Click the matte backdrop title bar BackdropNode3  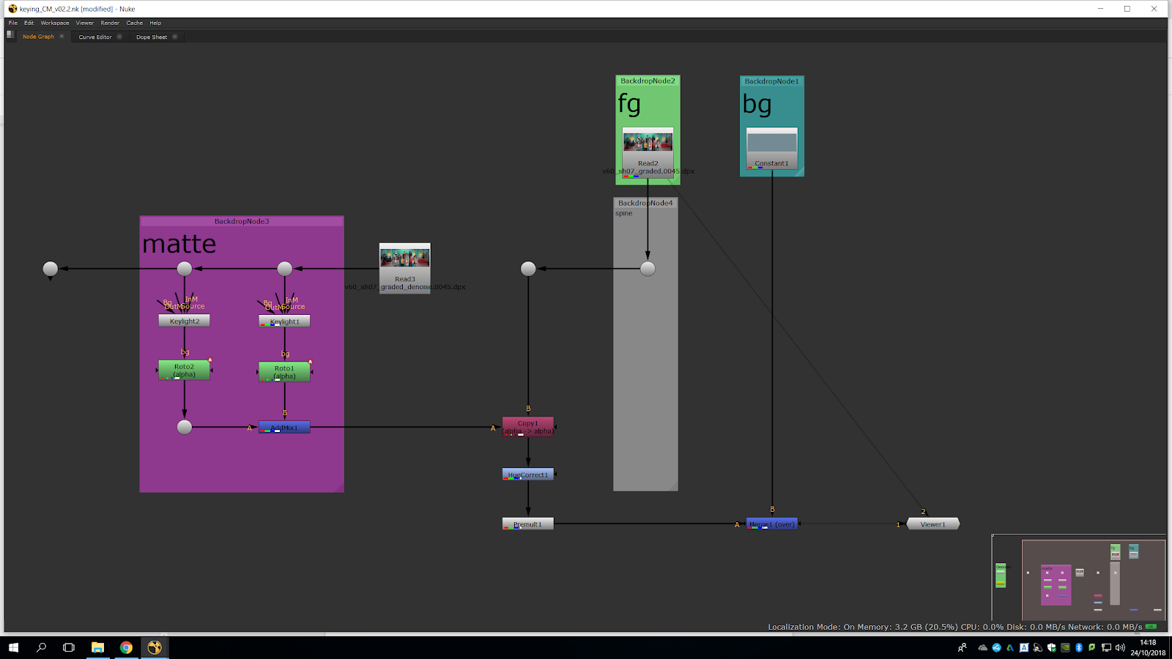[x=242, y=221]
